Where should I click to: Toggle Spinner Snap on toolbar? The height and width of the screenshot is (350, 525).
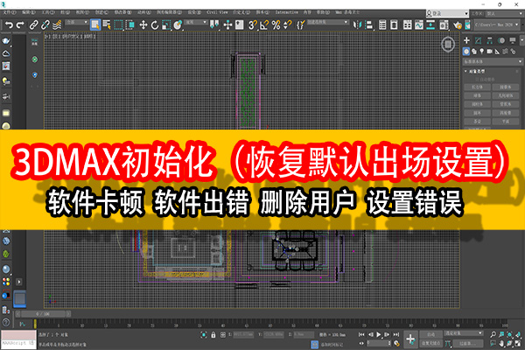[287, 24]
